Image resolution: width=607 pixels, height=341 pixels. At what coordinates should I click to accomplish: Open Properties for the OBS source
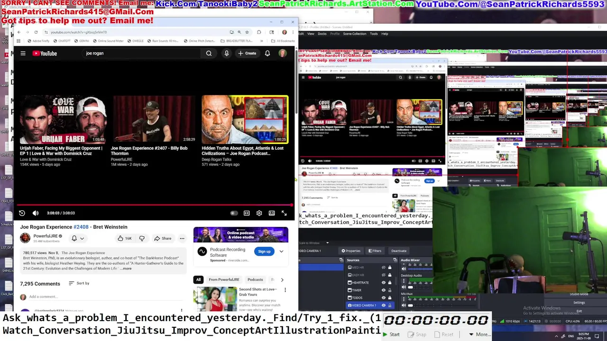[351, 251]
